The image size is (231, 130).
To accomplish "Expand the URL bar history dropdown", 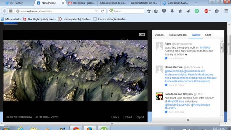I will (96, 11).
